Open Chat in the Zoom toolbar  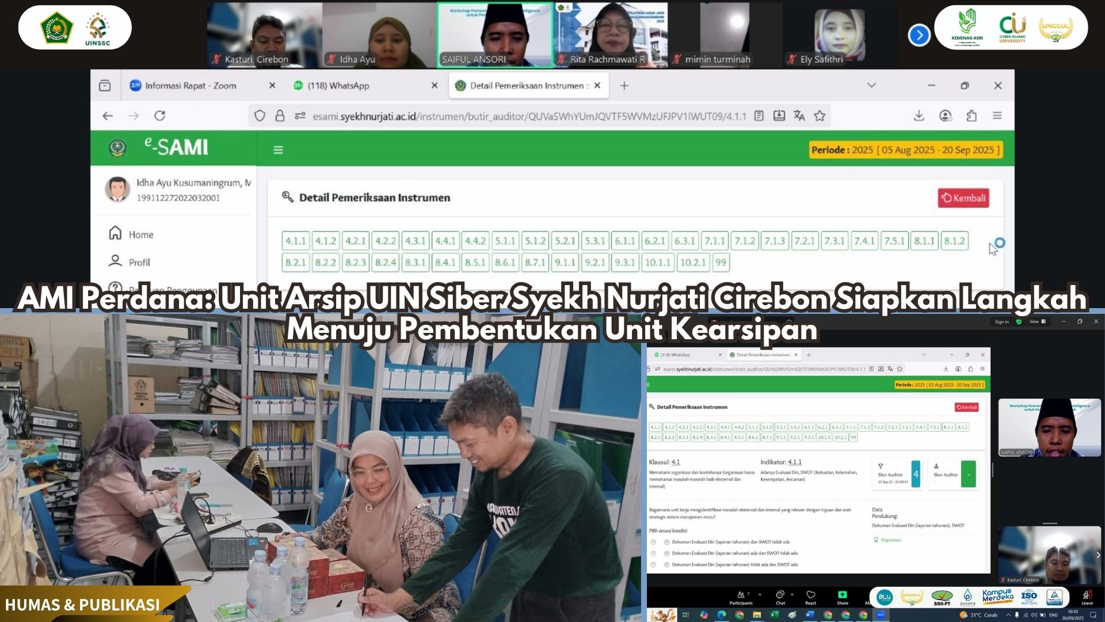(x=780, y=595)
